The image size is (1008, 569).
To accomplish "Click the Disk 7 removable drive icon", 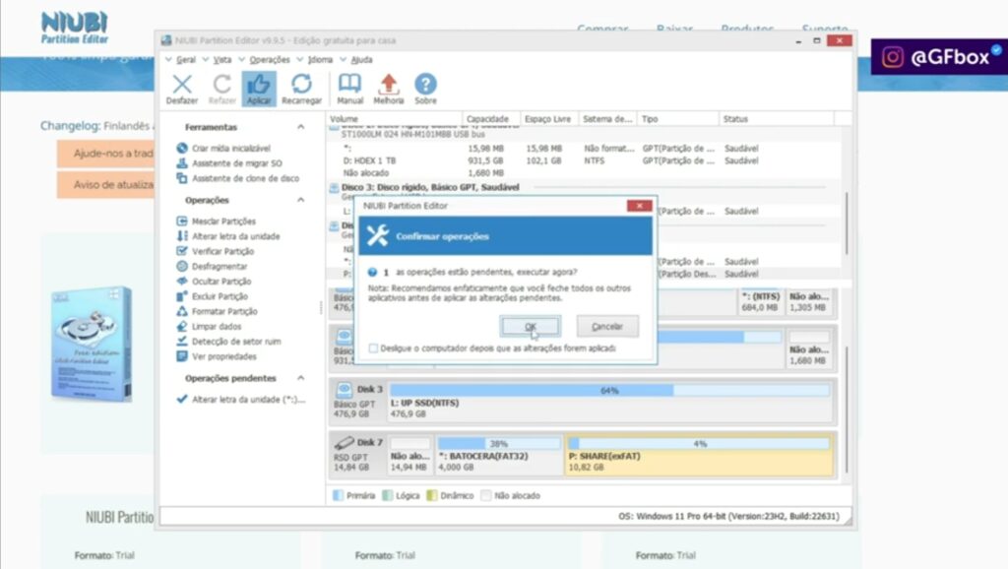I will point(344,442).
